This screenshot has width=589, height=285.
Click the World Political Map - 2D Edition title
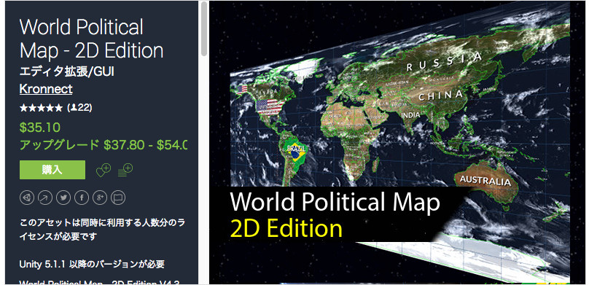91,39
